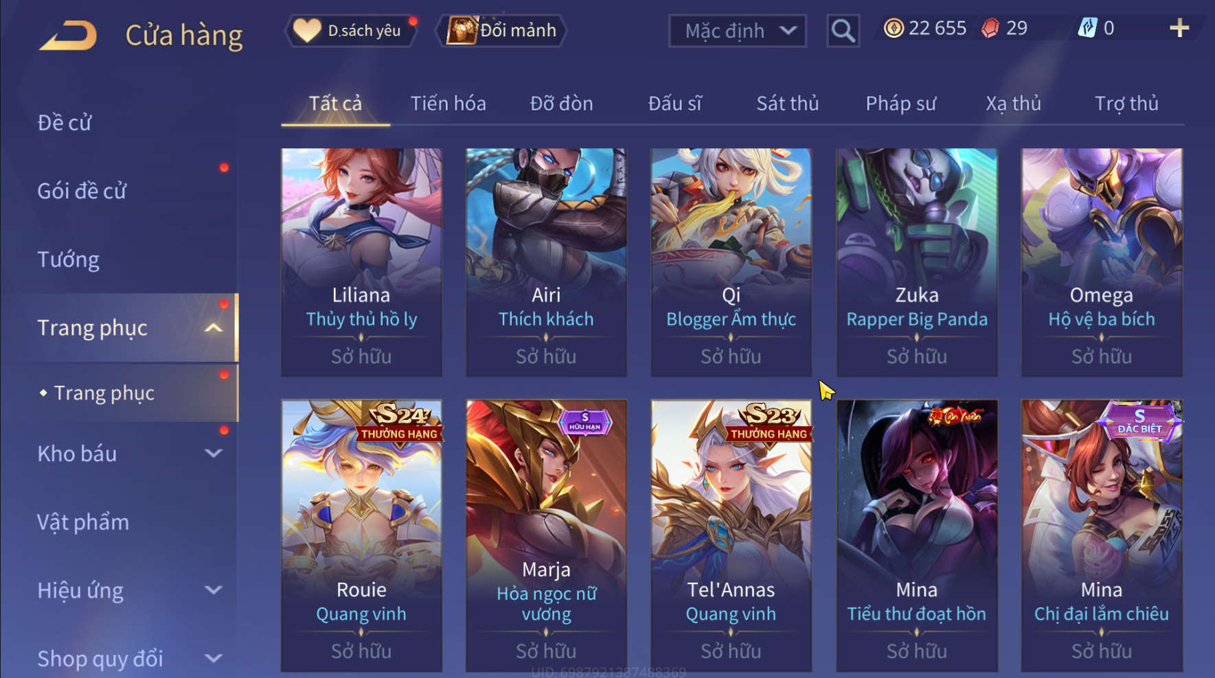
Task: Expand the Kho báu sidebar section
Action: pyautogui.click(x=214, y=454)
